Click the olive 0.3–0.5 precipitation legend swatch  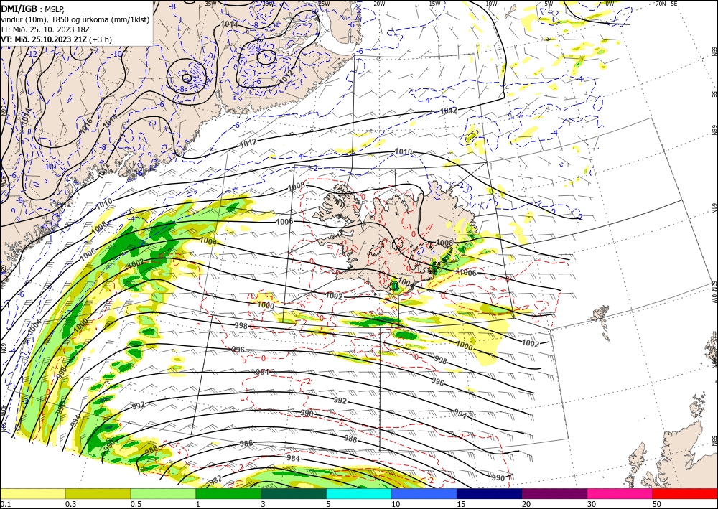point(98,493)
